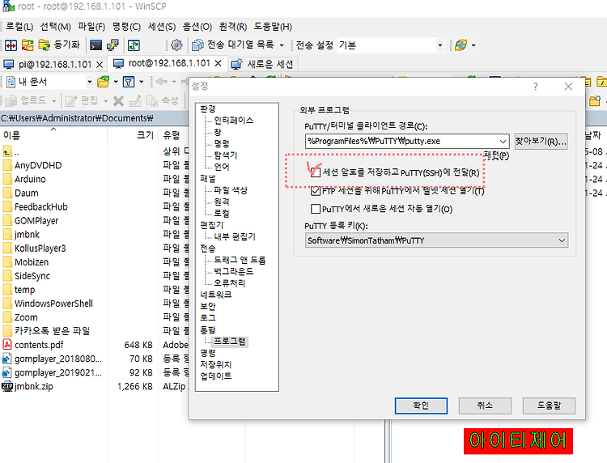607x463 pixels.
Task: Click the 전송 대기열 목록 queue icon
Action: click(197, 45)
